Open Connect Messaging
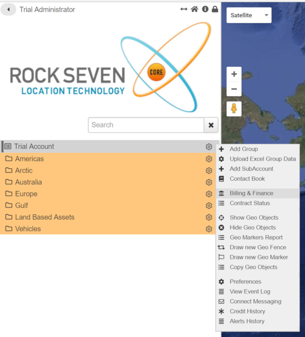The height and width of the screenshot is (337, 305). click(258, 301)
